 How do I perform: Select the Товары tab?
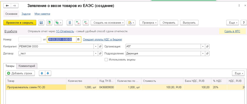pyautogui.click(x=10, y=66)
